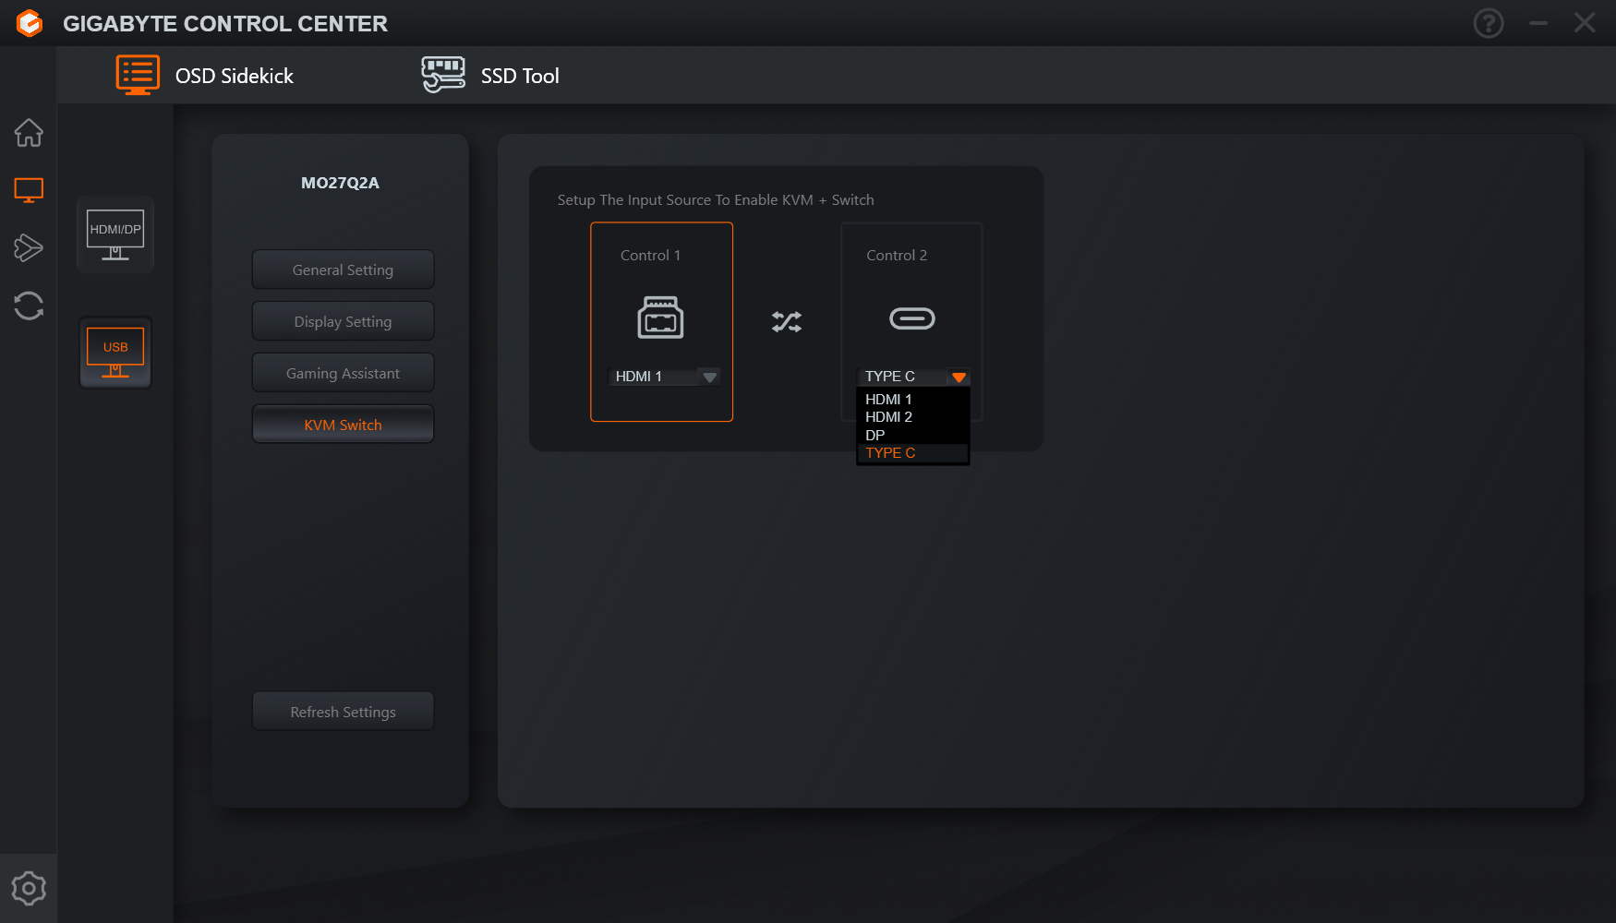Click the SSD Tool memory icon

click(x=443, y=75)
